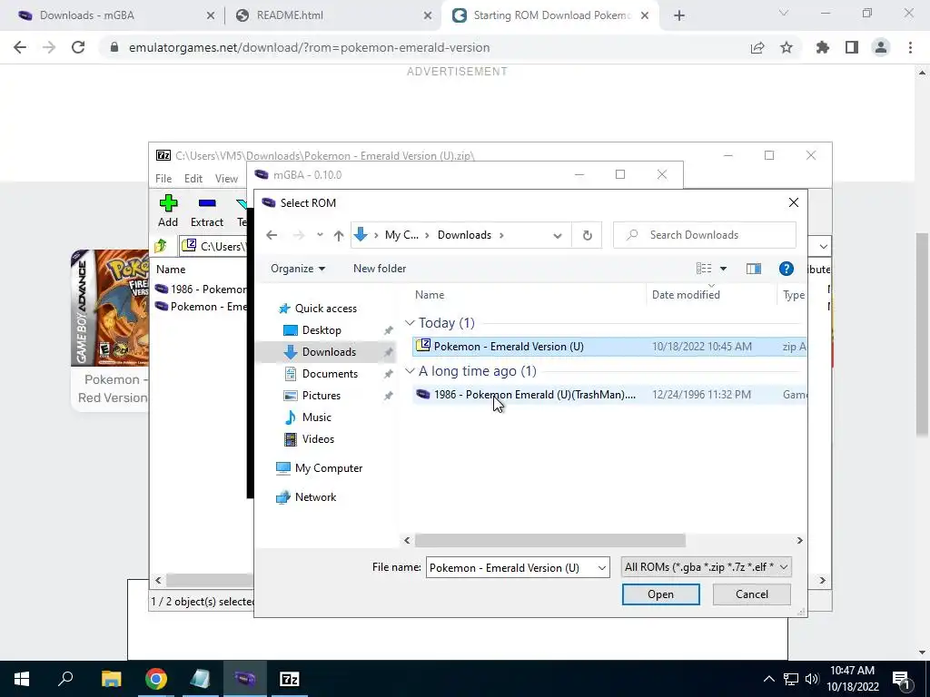Image resolution: width=930 pixels, height=697 pixels.
Task: Click the New folder button
Action: [380, 269]
